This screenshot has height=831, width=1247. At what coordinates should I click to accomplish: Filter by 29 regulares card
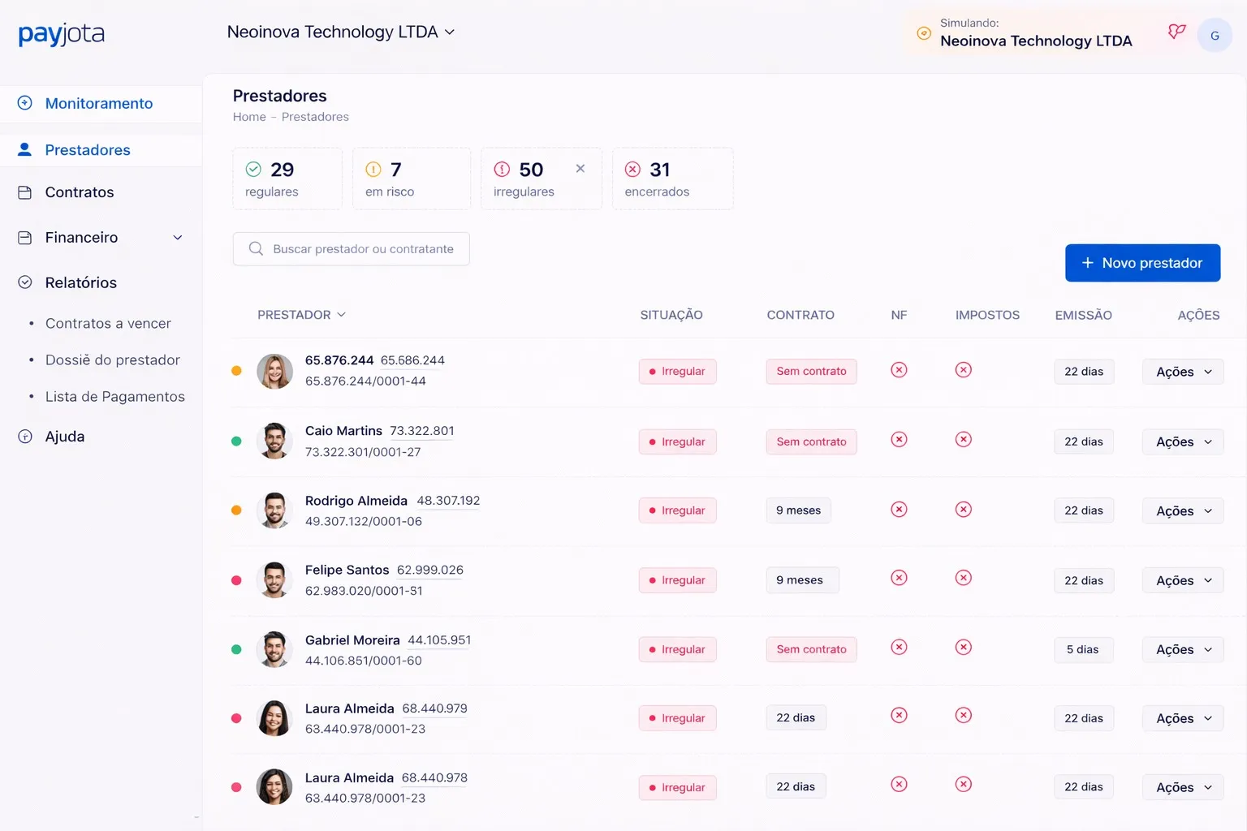click(x=287, y=179)
